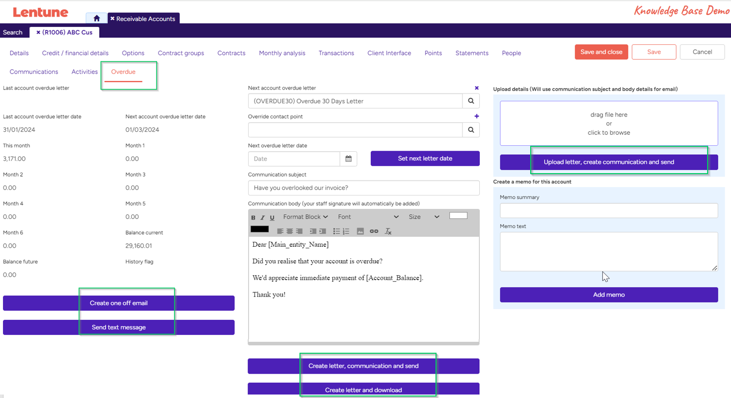
Task: Click Save and close button
Action: point(601,52)
